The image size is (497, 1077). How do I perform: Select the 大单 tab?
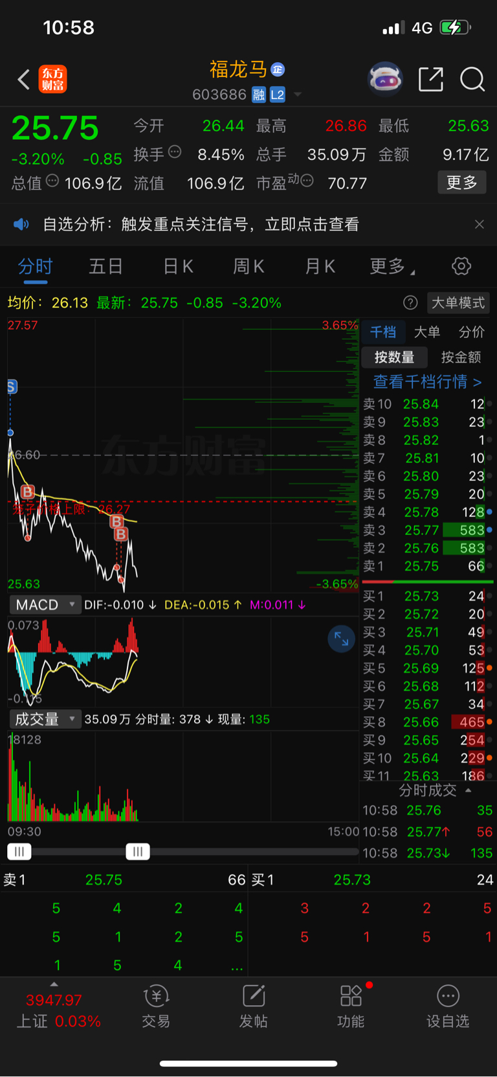point(427,332)
